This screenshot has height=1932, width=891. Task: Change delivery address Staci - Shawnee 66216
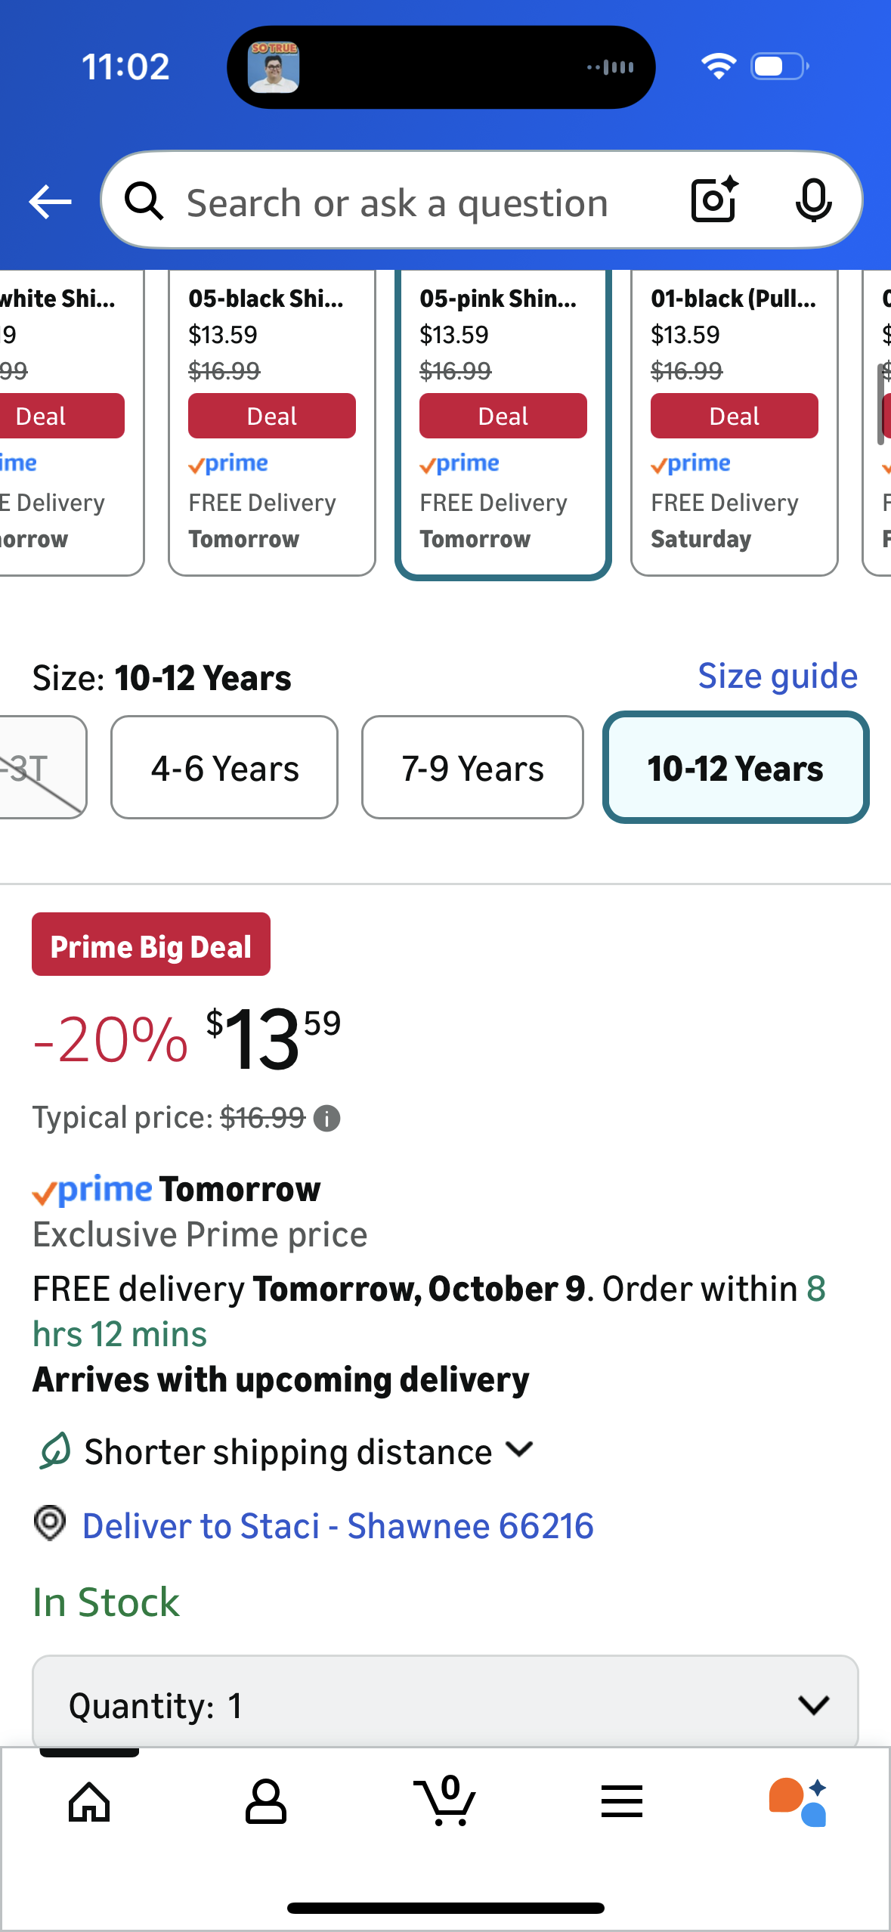click(337, 1525)
